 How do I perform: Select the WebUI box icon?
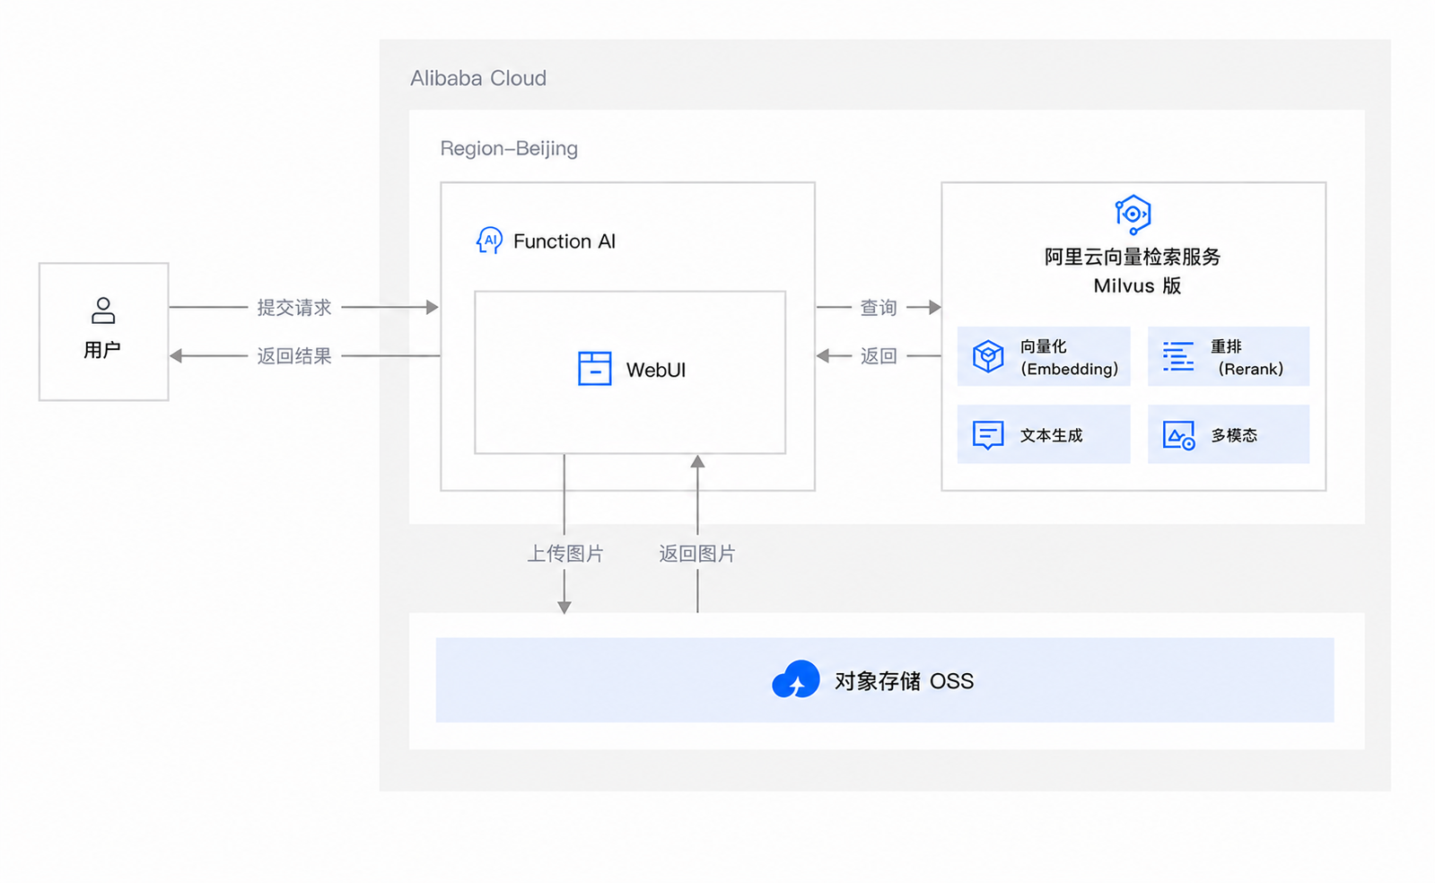coord(594,369)
